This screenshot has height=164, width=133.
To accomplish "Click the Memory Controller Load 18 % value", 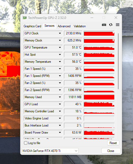I will coord(73,111).
